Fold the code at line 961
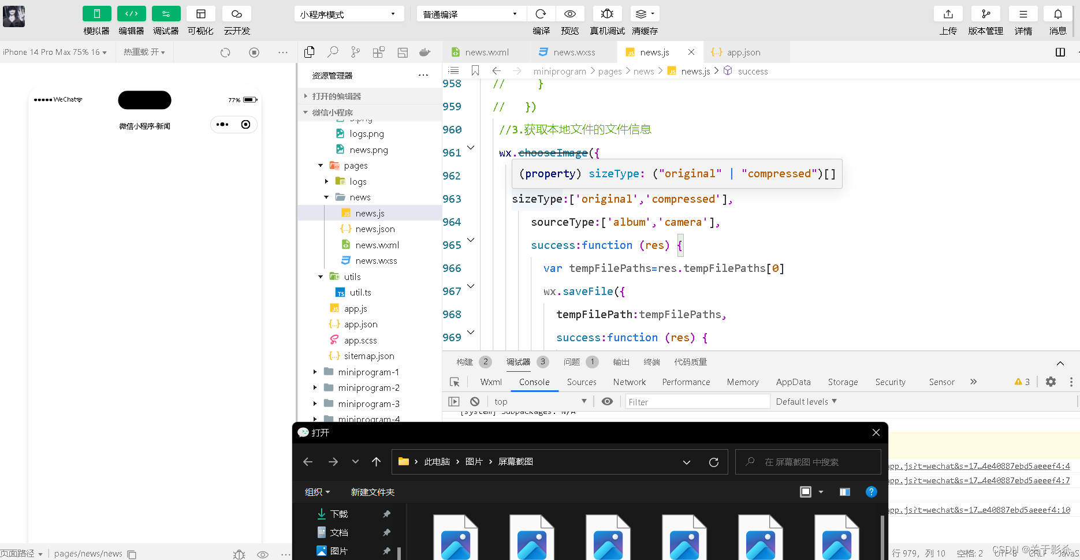This screenshot has height=560, width=1080. (x=471, y=148)
